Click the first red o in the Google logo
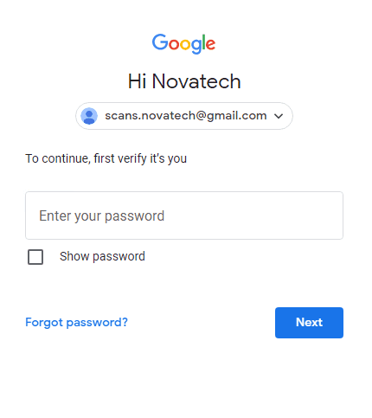Viewport: 372px width, 418px height. [x=174, y=45]
